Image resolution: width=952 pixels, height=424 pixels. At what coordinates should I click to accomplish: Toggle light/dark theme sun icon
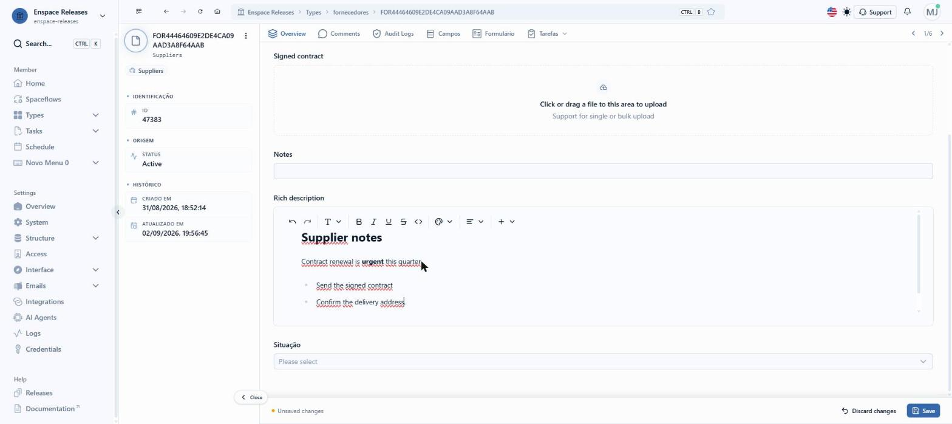pyautogui.click(x=846, y=12)
